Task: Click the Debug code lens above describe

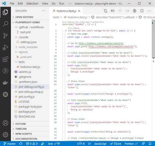Action: point(71,22)
